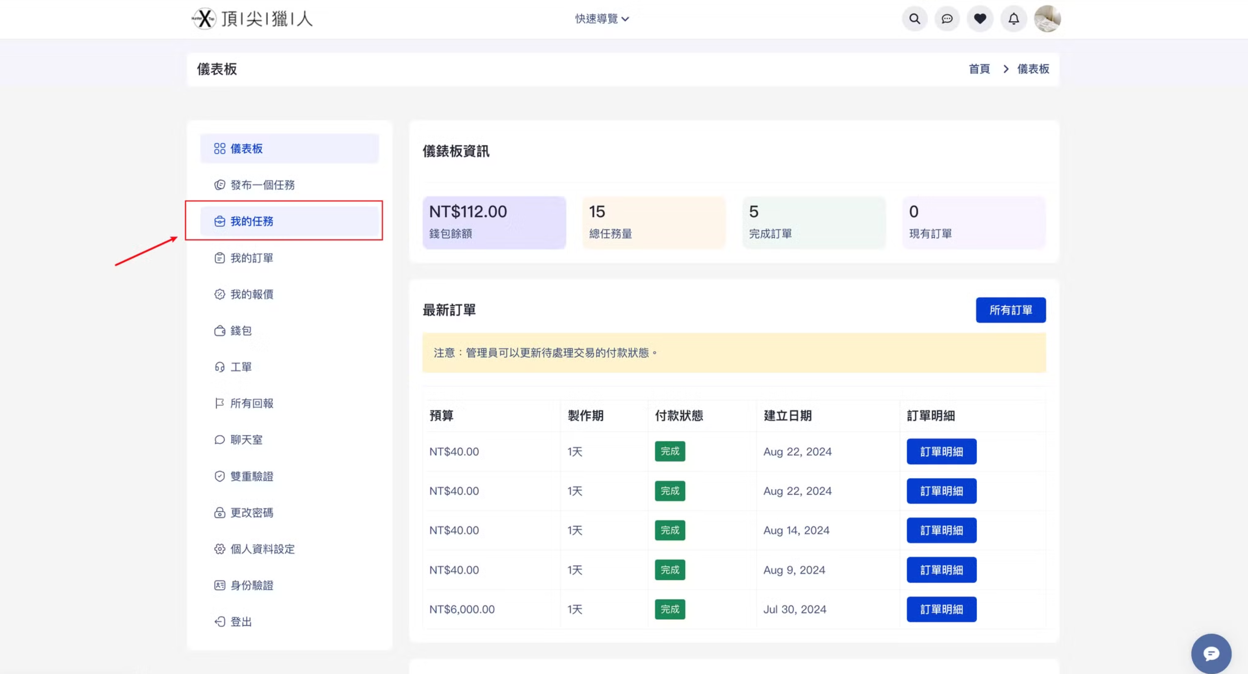
Task: Click the 首頁 breadcrumb link
Action: click(979, 69)
